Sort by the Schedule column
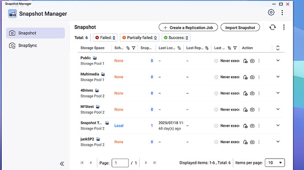304x170 pixels. tap(128, 48)
